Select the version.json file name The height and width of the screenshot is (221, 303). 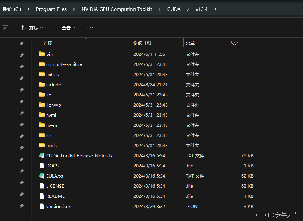(x=59, y=207)
